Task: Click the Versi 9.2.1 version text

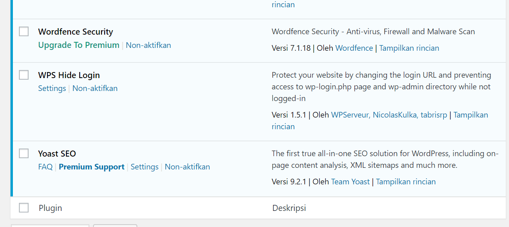Action: (289, 182)
